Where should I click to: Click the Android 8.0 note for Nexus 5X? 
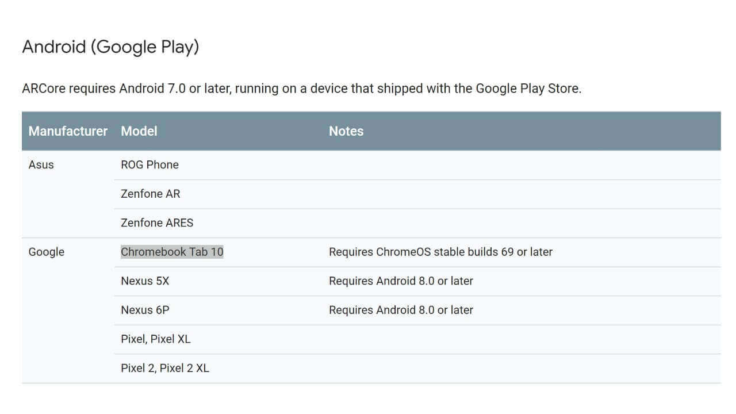(401, 281)
